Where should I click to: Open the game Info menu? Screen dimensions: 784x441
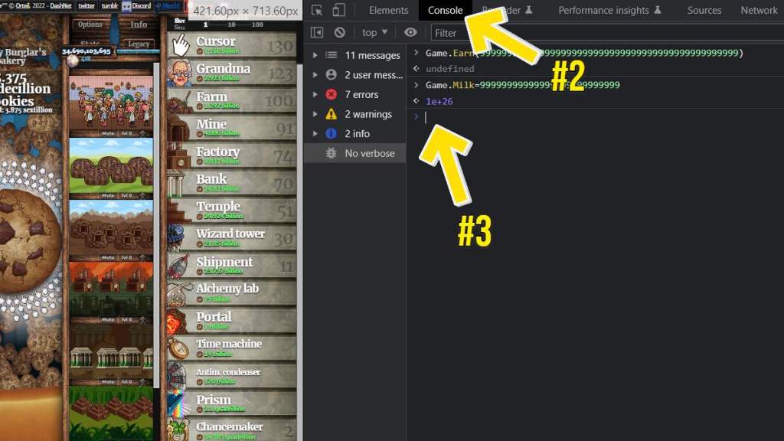click(139, 24)
